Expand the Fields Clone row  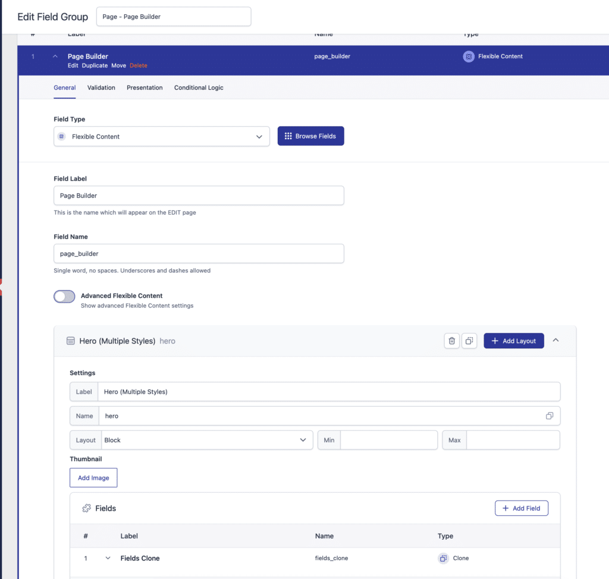point(108,558)
